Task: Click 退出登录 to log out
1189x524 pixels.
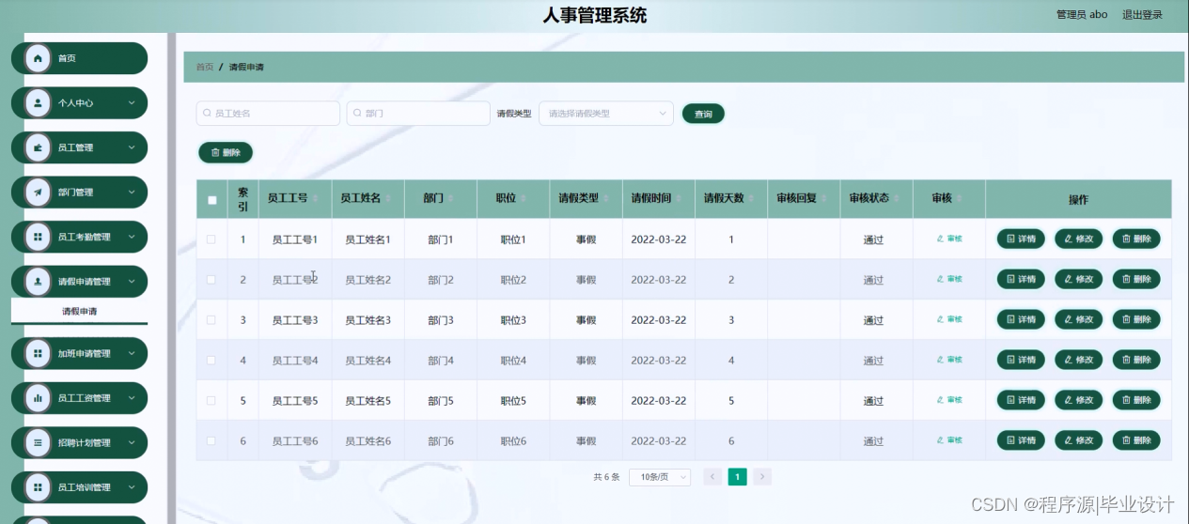Action: [1142, 15]
